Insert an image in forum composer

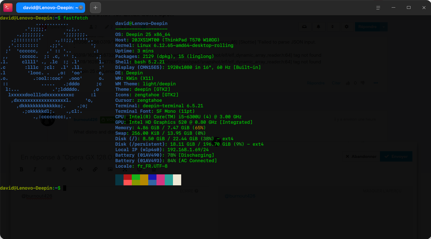pos(110,169)
